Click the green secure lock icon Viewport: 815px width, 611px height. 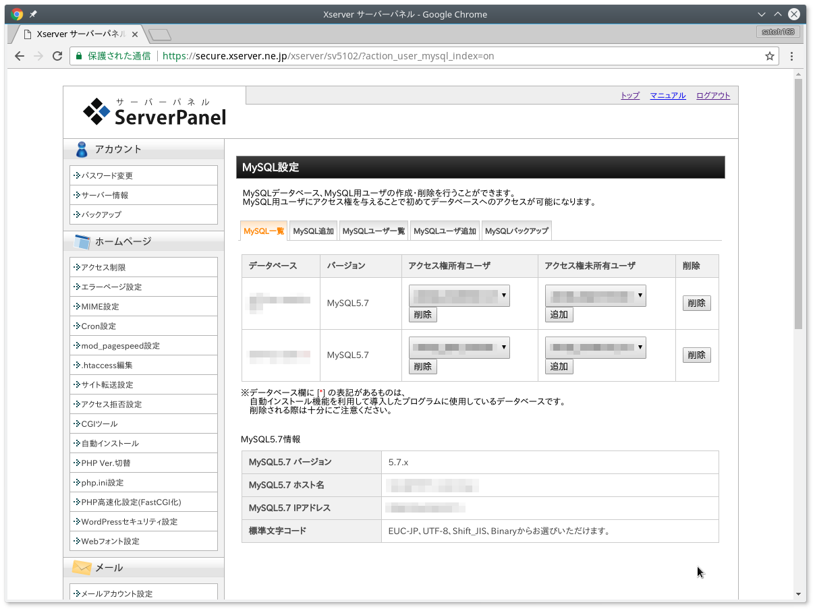click(x=79, y=56)
